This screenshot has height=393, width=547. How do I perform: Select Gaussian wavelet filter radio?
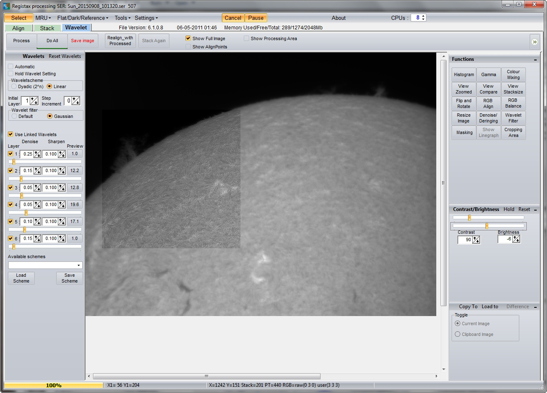tap(50, 116)
